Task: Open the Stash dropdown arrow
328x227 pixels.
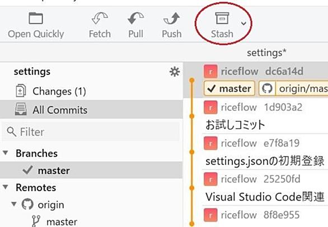Action: click(243, 23)
